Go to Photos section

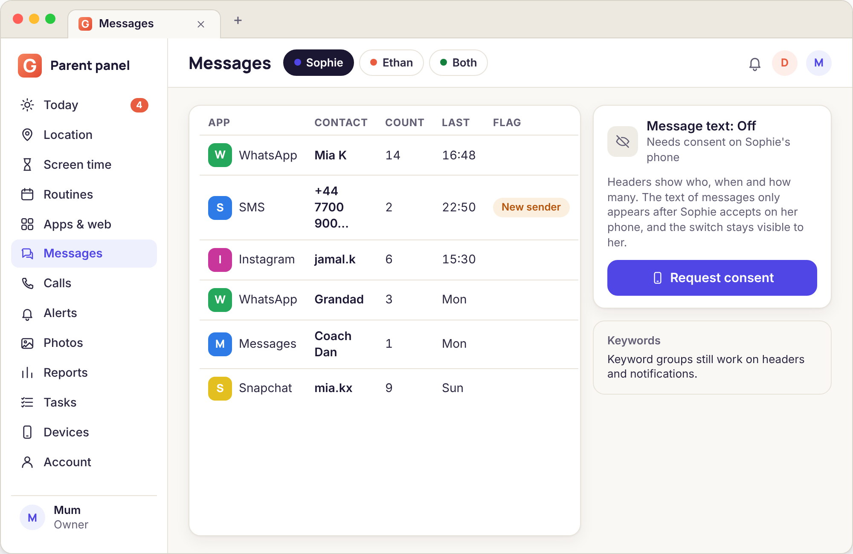click(84, 343)
